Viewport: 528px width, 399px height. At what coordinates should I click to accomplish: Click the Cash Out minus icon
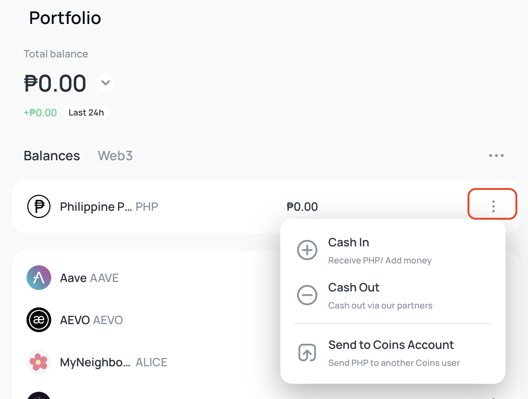pos(307,295)
